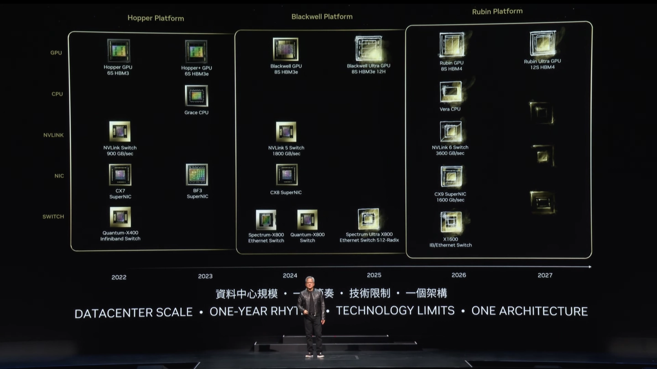The image size is (657, 369).
Task: Select the CX8 SuperNIC chip icon
Action: click(286, 174)
